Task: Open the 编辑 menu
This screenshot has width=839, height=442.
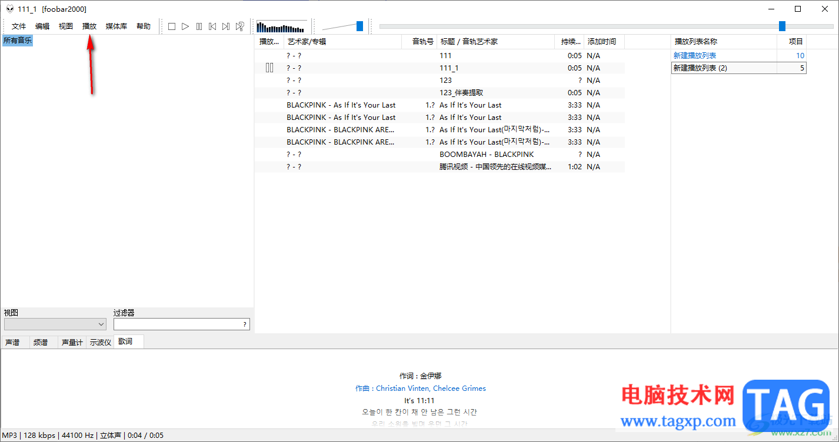Action: (x=42, y=26)
